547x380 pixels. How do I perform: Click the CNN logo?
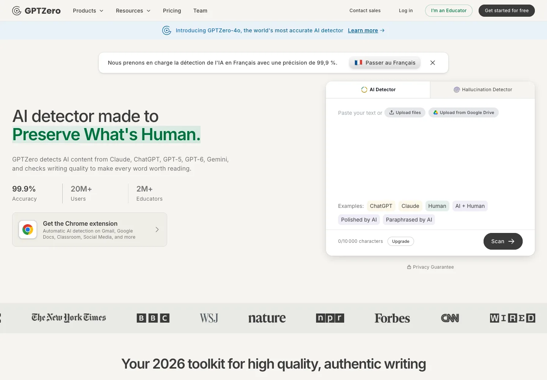pyautogui.click(x=450, y=318)
